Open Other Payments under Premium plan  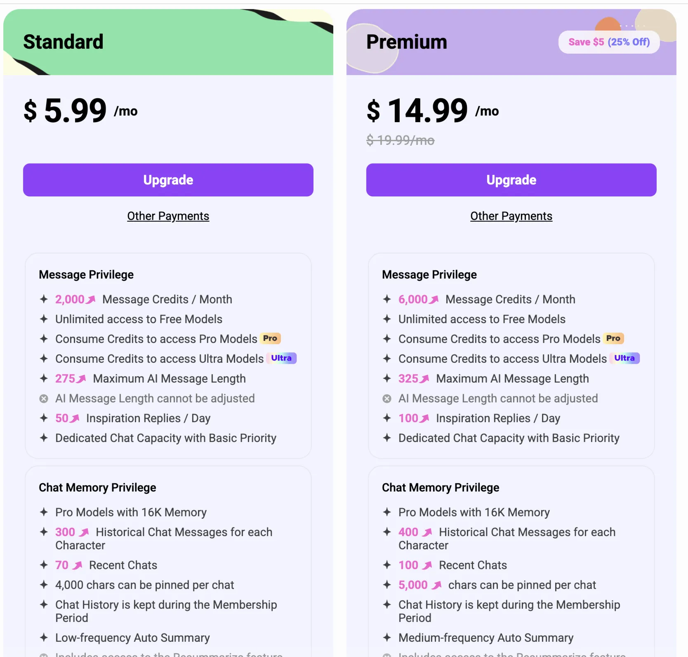[511, 216]
